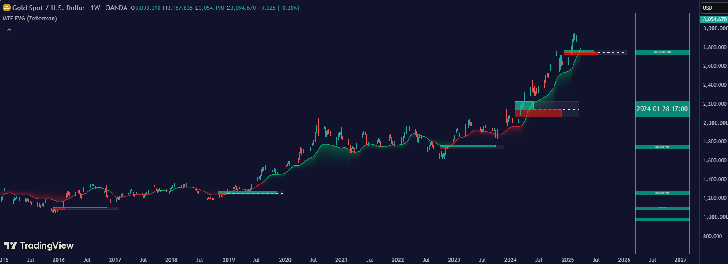Click the 2019 label on time axis
Viewport: 728px width, 264px height.
pyautogui.click(x=229, y=260)
